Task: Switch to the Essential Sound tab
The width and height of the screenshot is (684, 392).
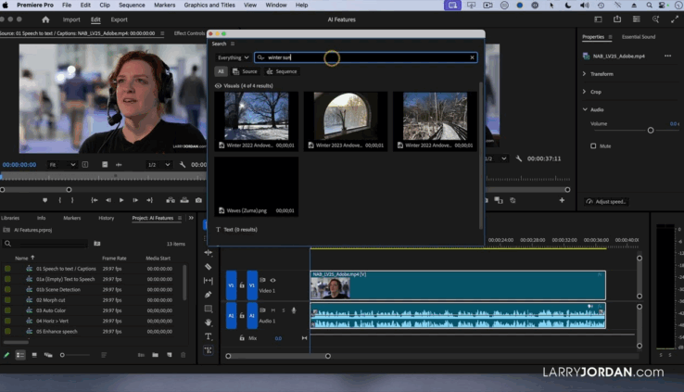Action: pos(639,37)
